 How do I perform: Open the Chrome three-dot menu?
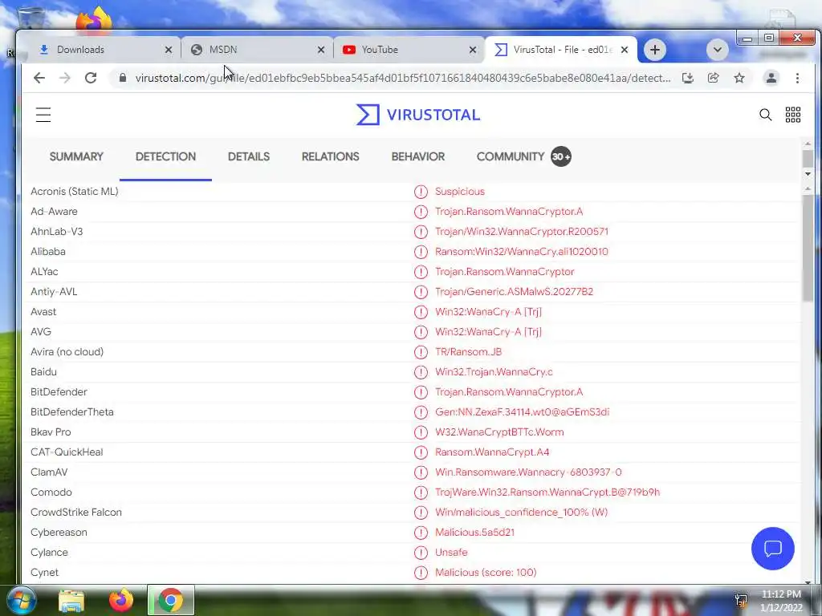tap(797, 78)
